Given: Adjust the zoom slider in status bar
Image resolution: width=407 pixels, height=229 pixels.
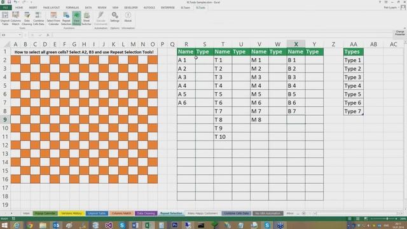Looking at the screenshot, I should pyautogui.click(x=387, y=219).
